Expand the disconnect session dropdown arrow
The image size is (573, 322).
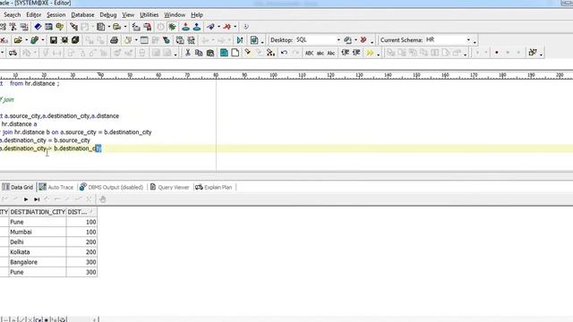click(235, 27)
